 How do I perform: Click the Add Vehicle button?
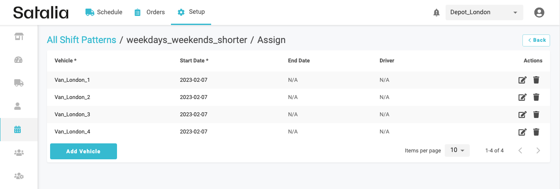click(83, 151)
